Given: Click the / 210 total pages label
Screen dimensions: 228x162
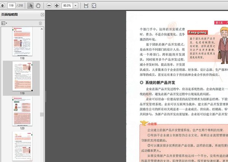Looking at the screenshot, I should (20, 6).
